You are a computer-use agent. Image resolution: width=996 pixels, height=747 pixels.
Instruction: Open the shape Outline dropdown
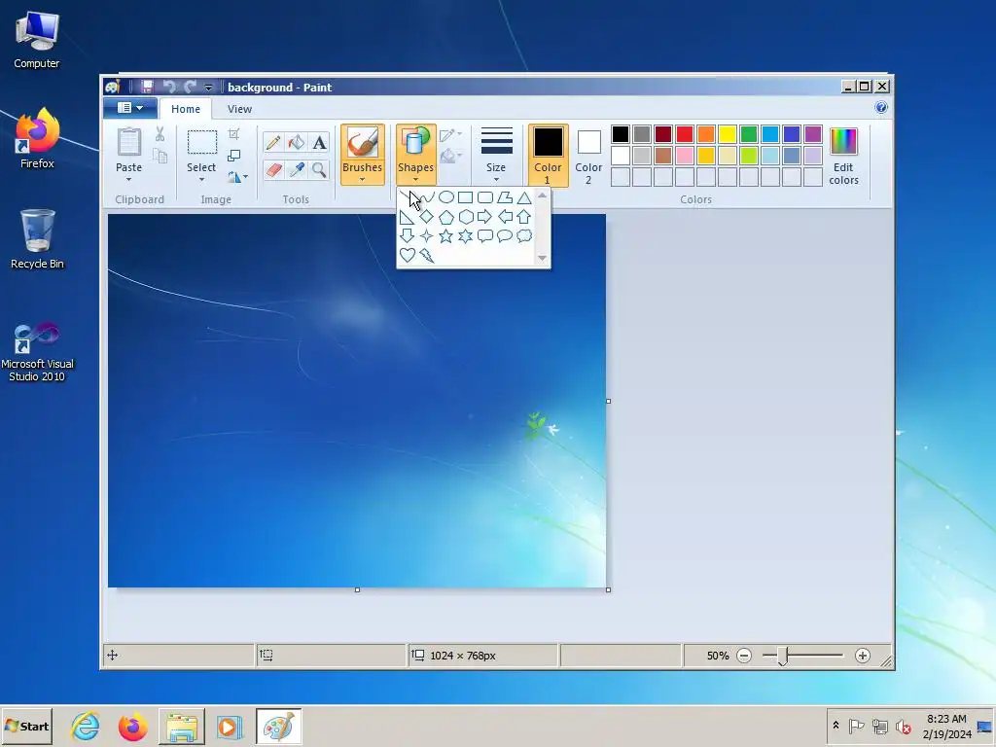pyautogui.click(x=450, y=134)
